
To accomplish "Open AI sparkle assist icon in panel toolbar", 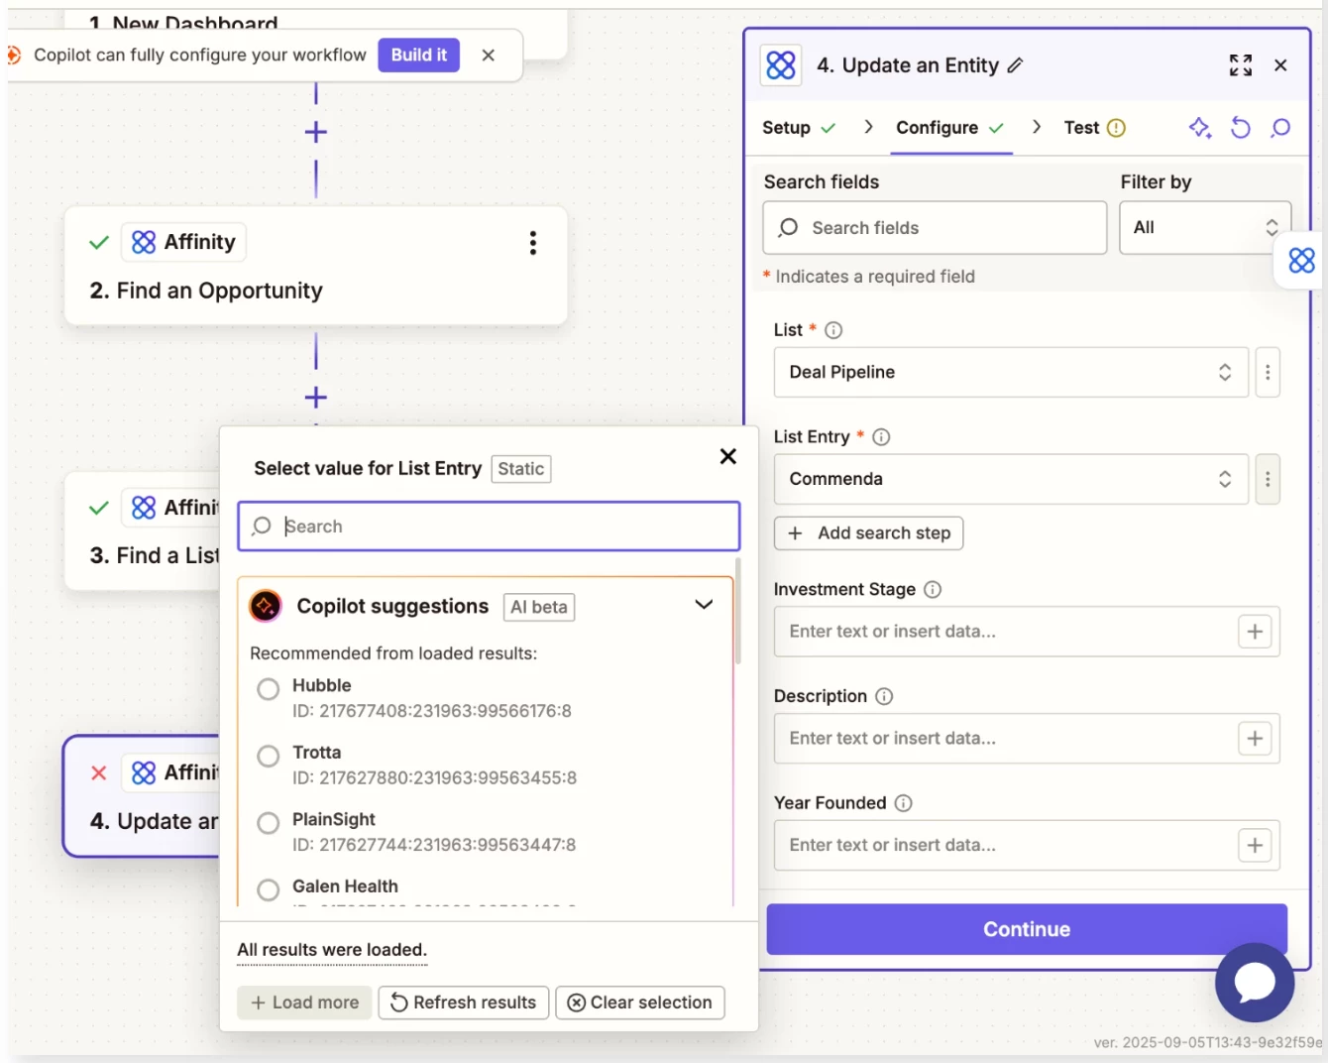I will [x=1200, y=128].
